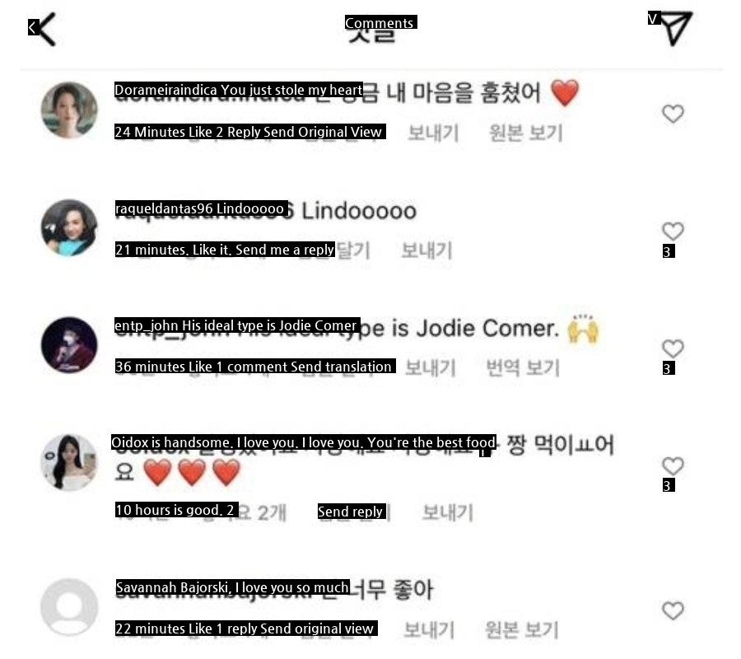
Task: Show original view of Savannah Bajorski's comment
Action: 522,629
